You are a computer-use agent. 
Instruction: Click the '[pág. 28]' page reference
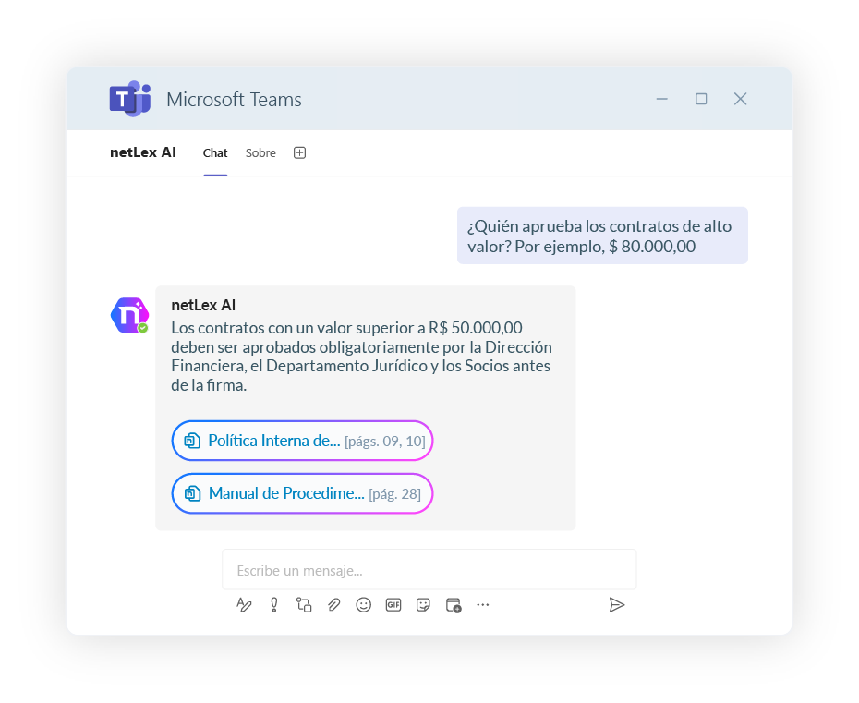pos(394,493)
